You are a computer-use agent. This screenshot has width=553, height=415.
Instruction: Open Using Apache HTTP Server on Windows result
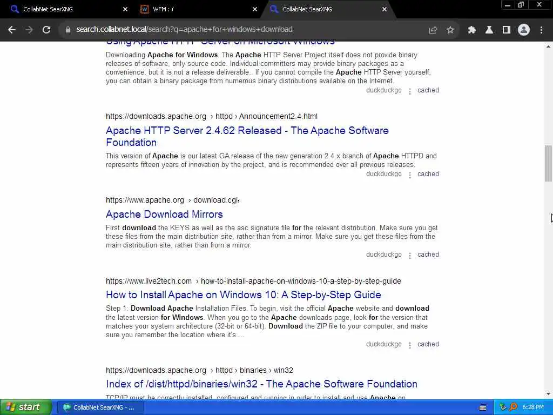click(220, 43)
